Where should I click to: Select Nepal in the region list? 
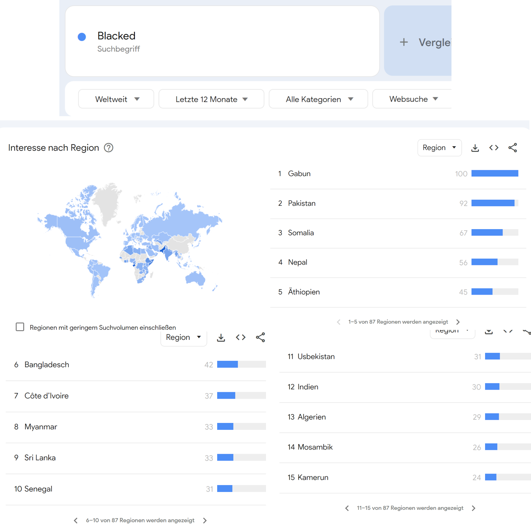[398, 263]
